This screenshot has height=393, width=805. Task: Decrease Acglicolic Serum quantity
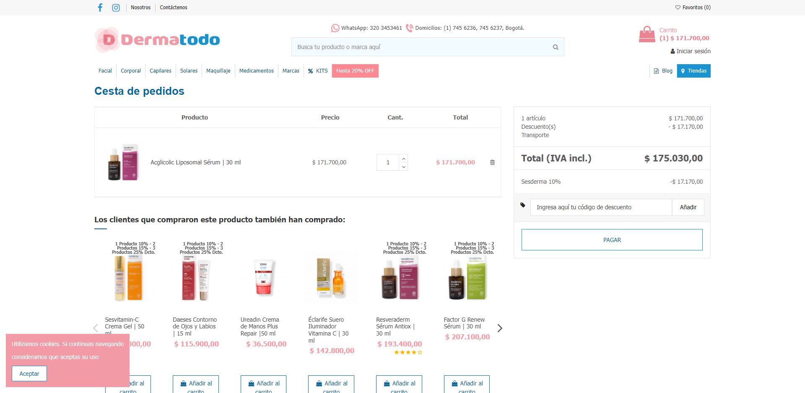click(403, 167)
